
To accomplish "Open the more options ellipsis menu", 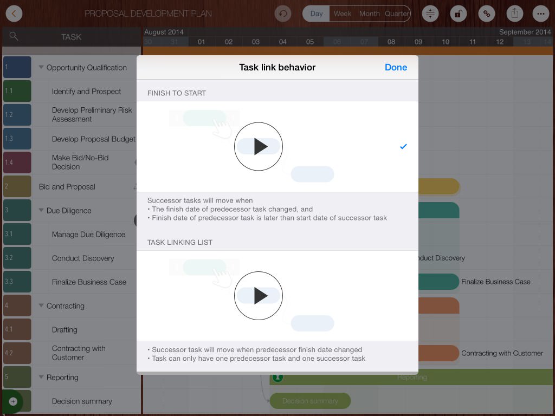I will [540, 14].
